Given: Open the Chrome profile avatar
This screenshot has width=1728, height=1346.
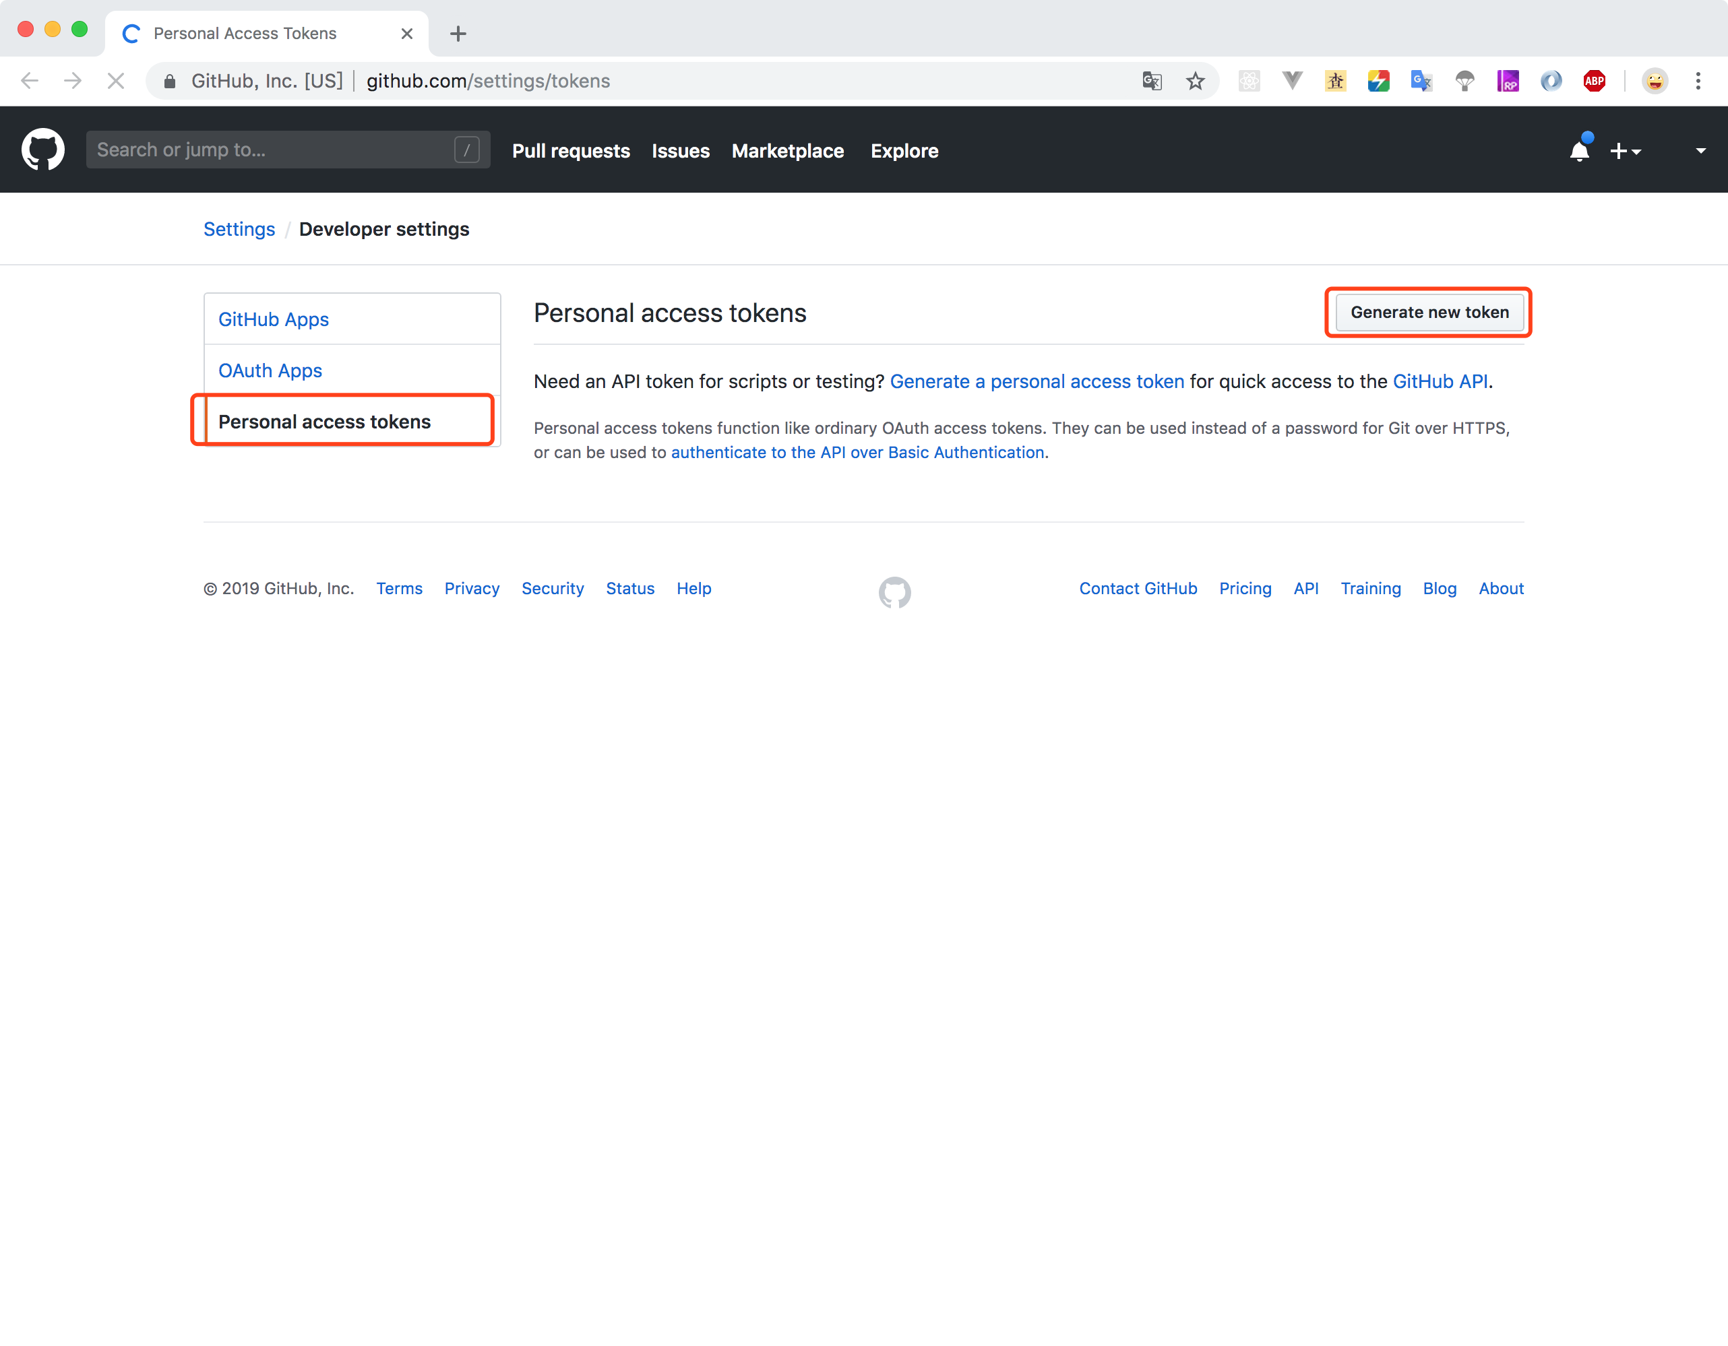Looking at the screenshot, I should [x=1655, y=81].
